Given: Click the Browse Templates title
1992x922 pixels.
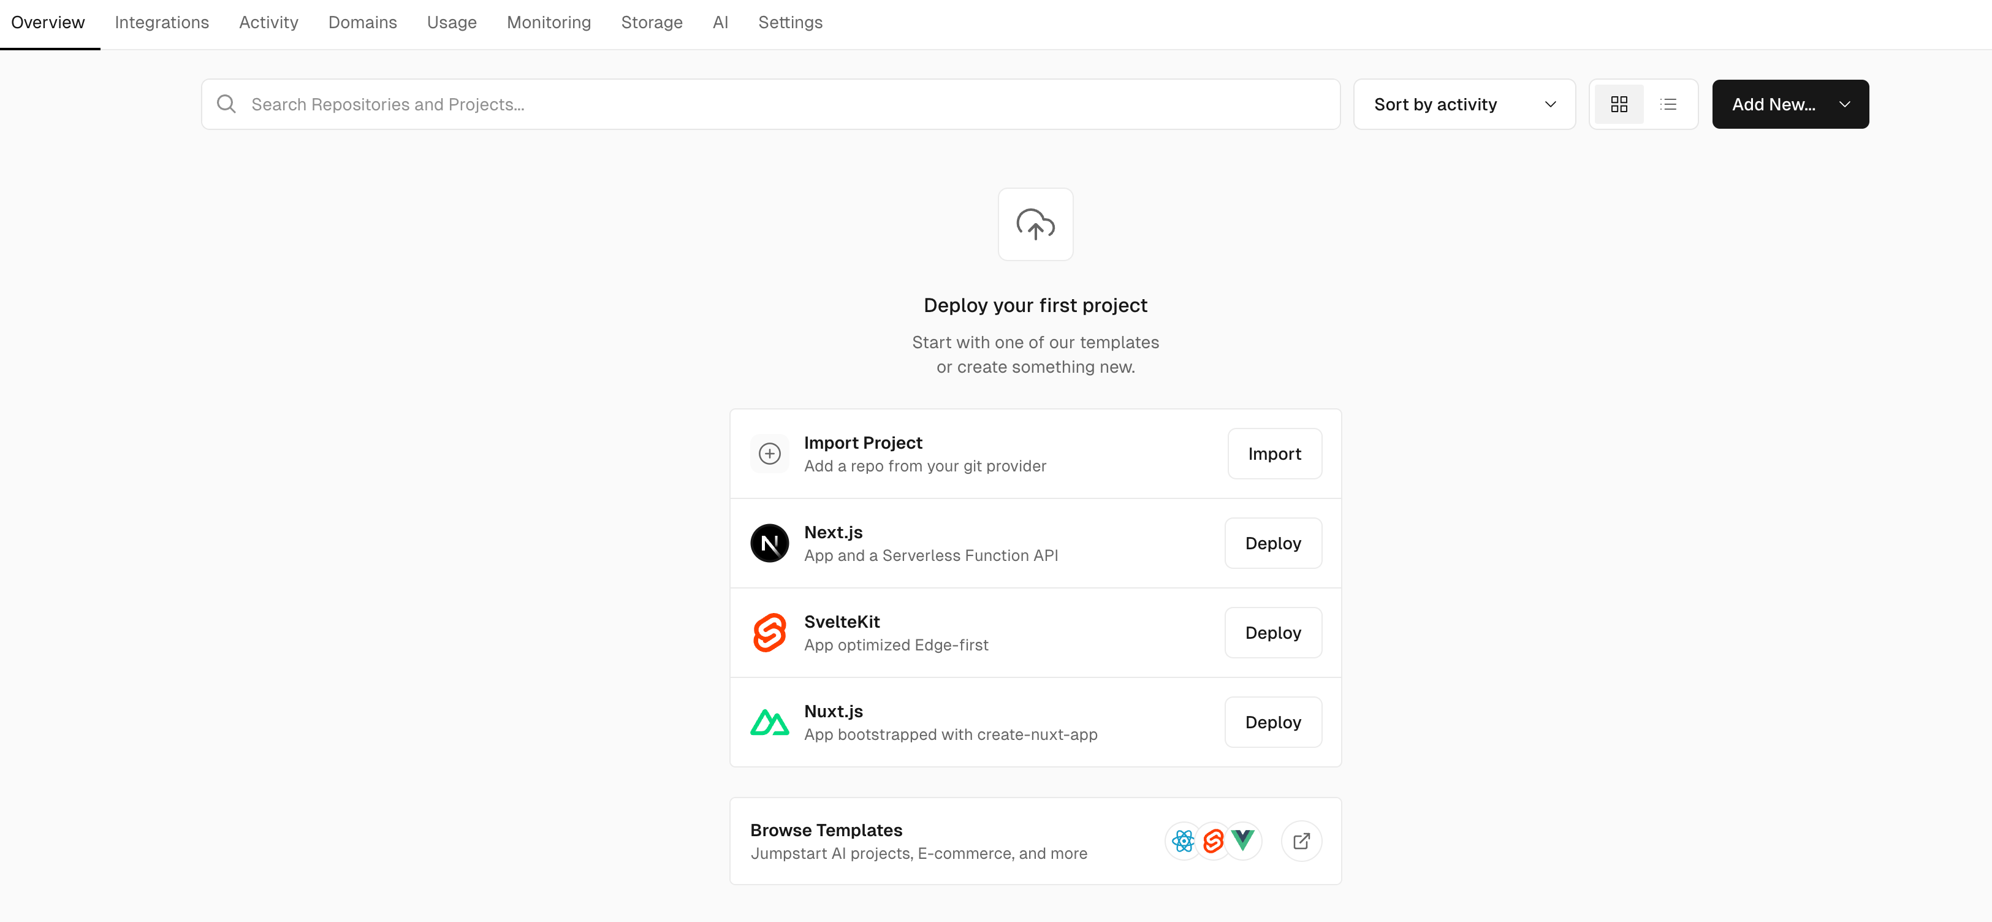Looking at the screenshot, I should (826, 829).
